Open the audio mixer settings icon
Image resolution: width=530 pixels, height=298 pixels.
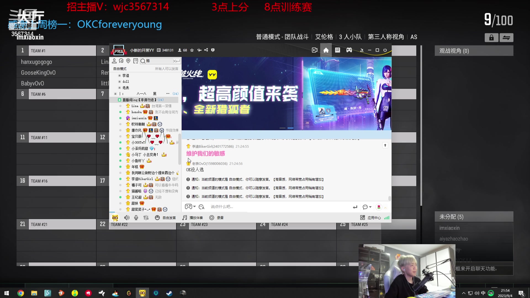(146, 218)
